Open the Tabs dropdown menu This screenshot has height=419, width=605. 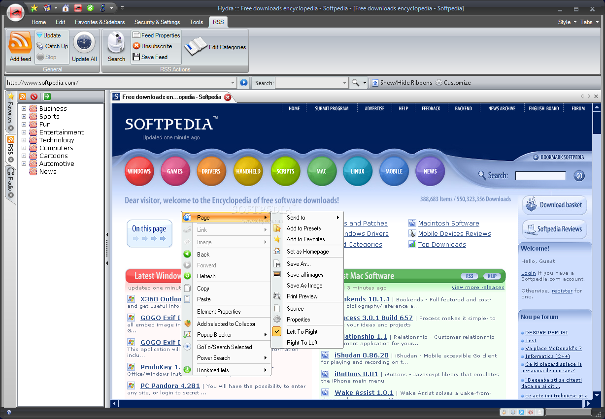coord(589,22)
